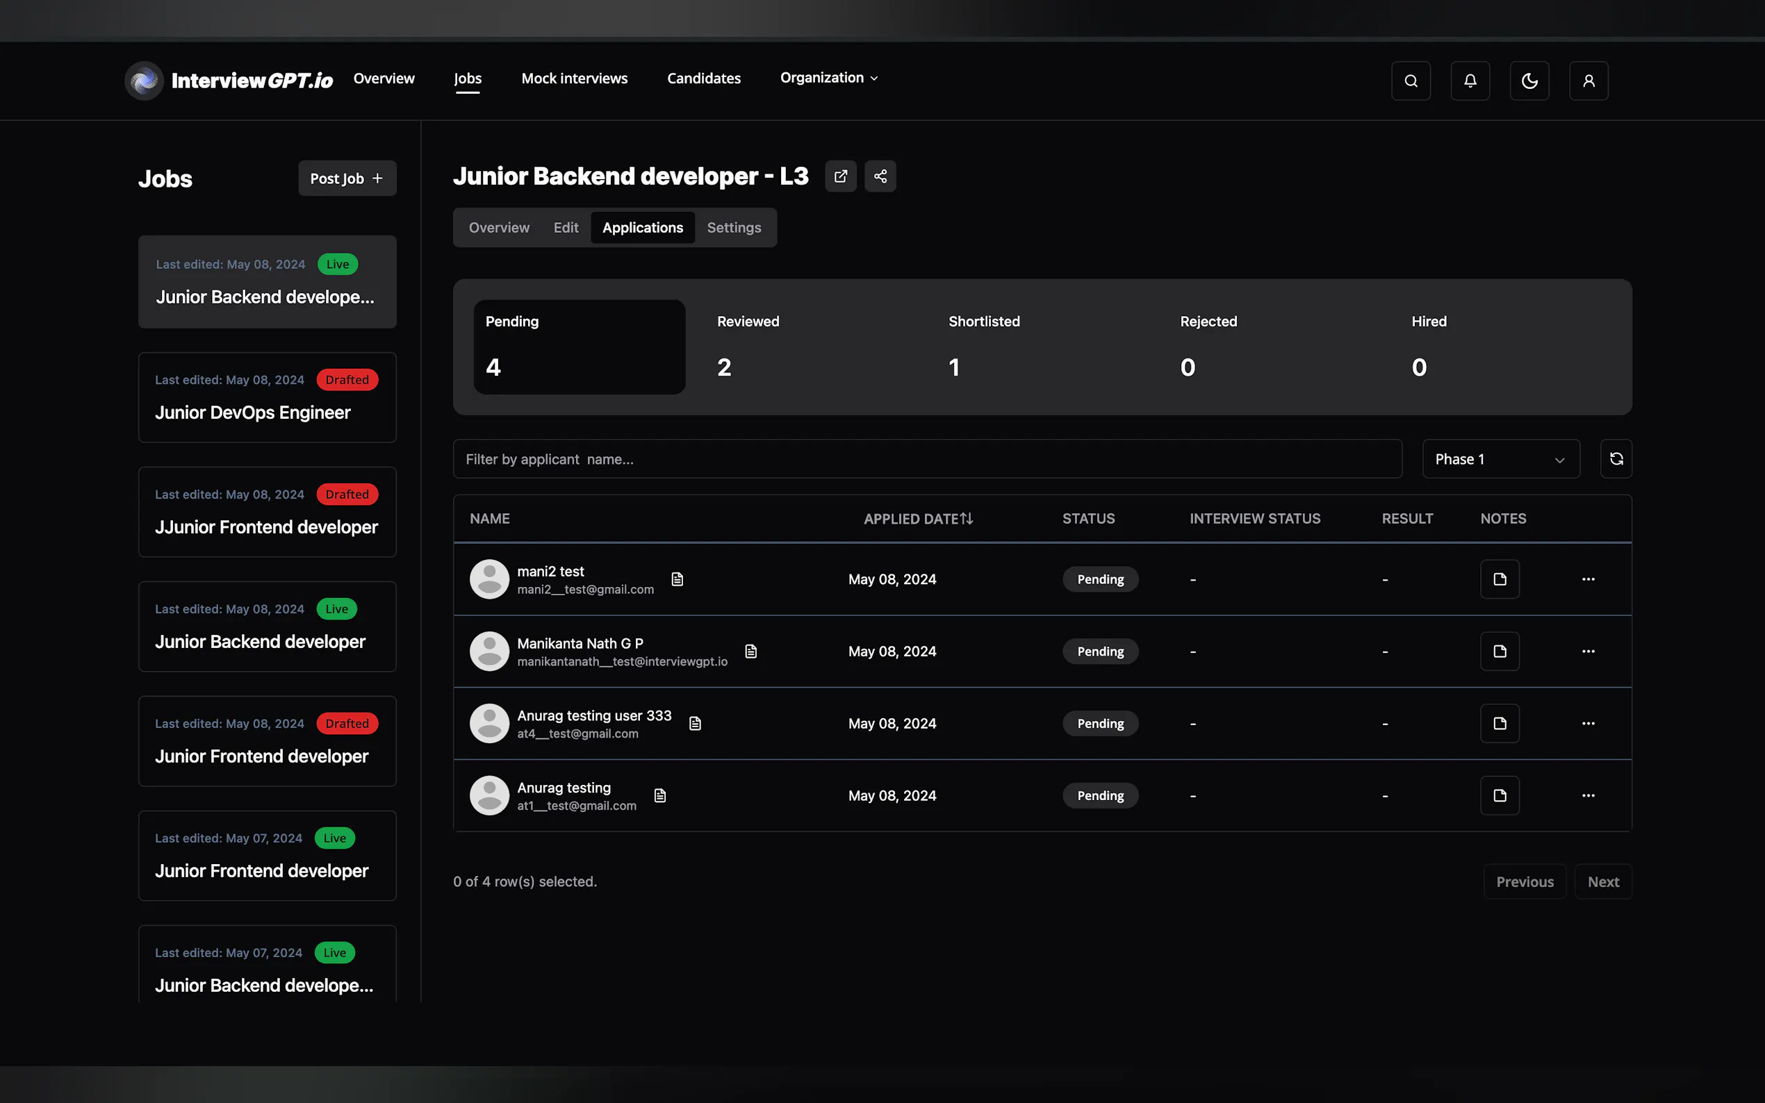Click the notifications bell icon

click(1470, 81)
